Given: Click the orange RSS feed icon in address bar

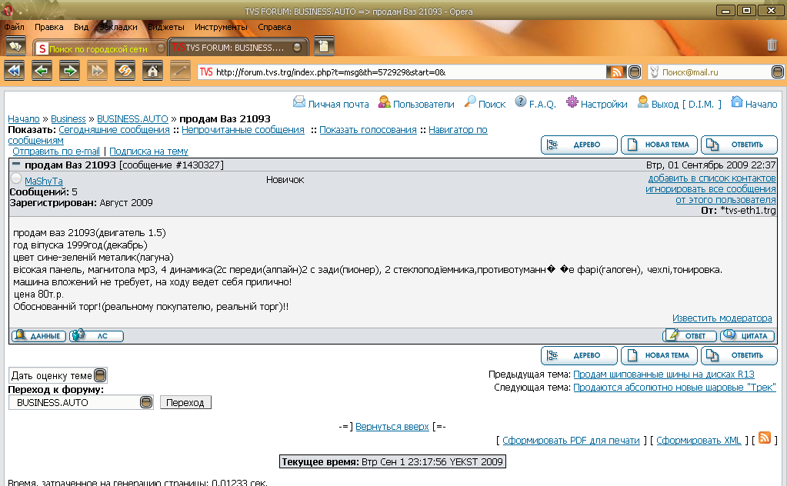Looking at the screenshot, I should pyautogui.click(x=615, y=72).
